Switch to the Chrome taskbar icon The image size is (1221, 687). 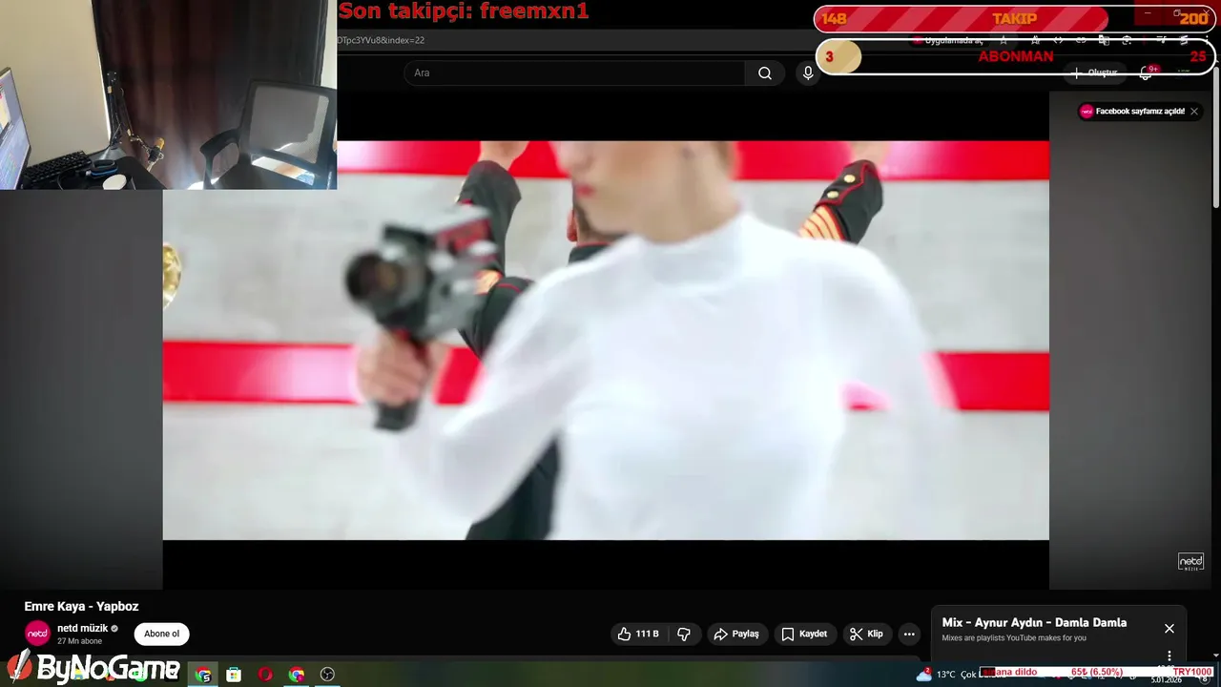(x=297, y=675)
